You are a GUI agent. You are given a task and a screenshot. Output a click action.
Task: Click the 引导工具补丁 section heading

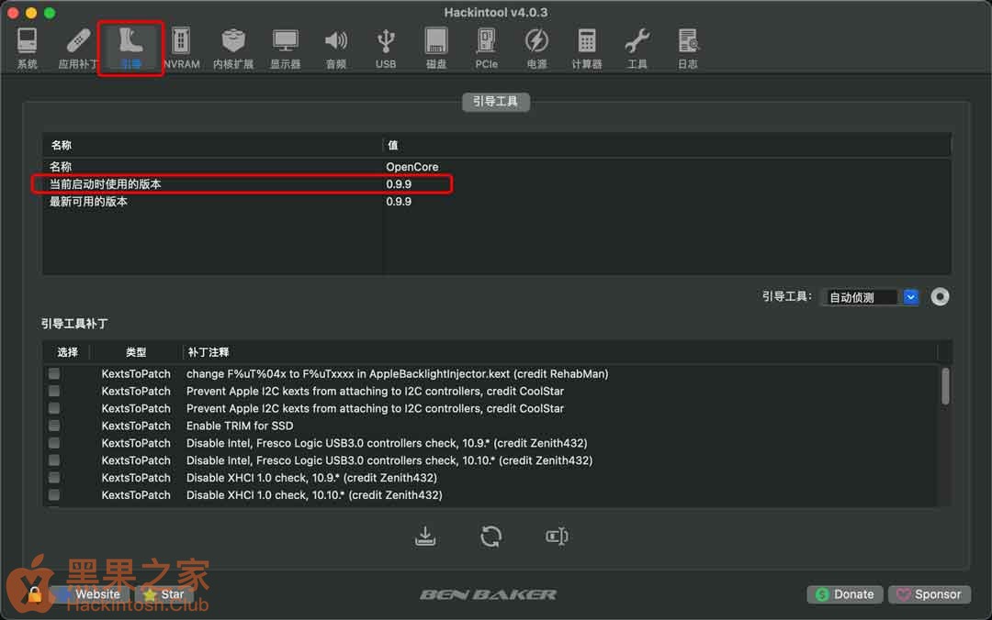[74, 324]
